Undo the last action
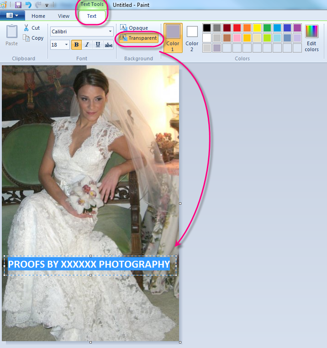Image resolution: width=327 pixels, height=348 pixels. click(x=28, y=5)
